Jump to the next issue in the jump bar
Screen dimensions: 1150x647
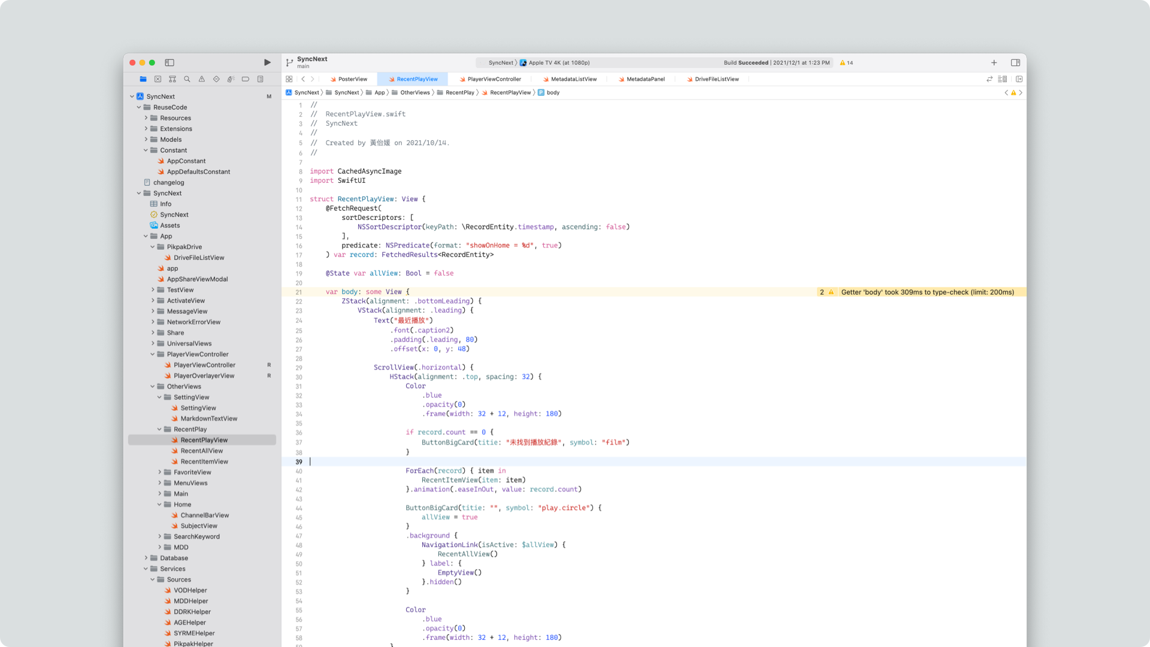pos(1021,93)
